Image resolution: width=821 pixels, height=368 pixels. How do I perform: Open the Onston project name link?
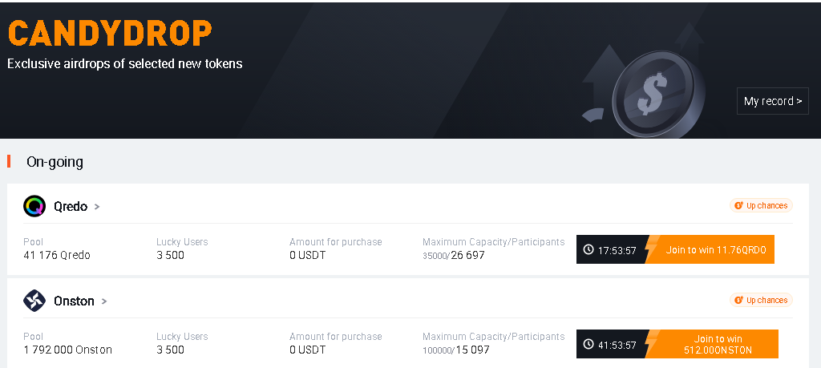click(x=74, y=301)
